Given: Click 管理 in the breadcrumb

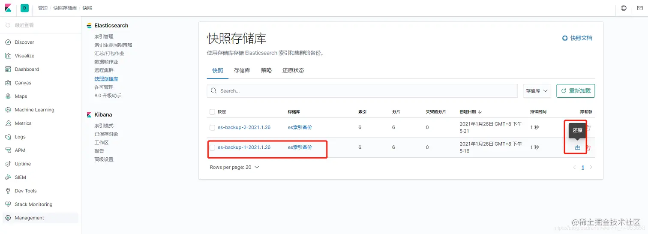Looking at the screenshot, I should [42, 8].
